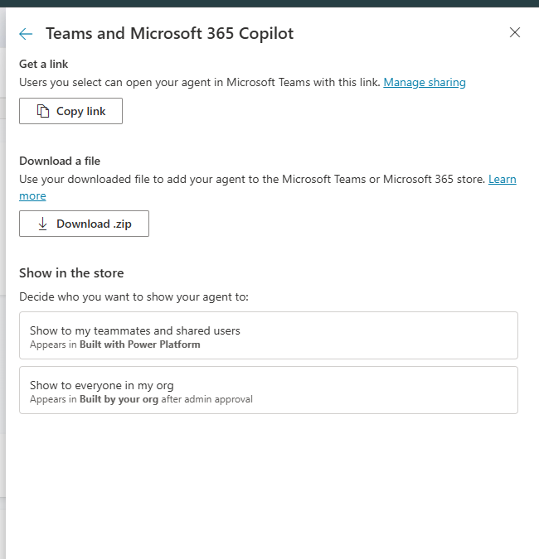Click the 'Users you select can open' description

[199, 82]
